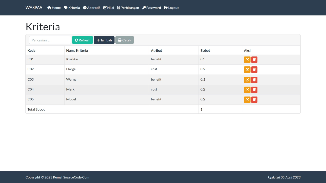Open the editor for the Merk criterion
Viewport: 326px width, 183px height.
[x=247, y=90]
